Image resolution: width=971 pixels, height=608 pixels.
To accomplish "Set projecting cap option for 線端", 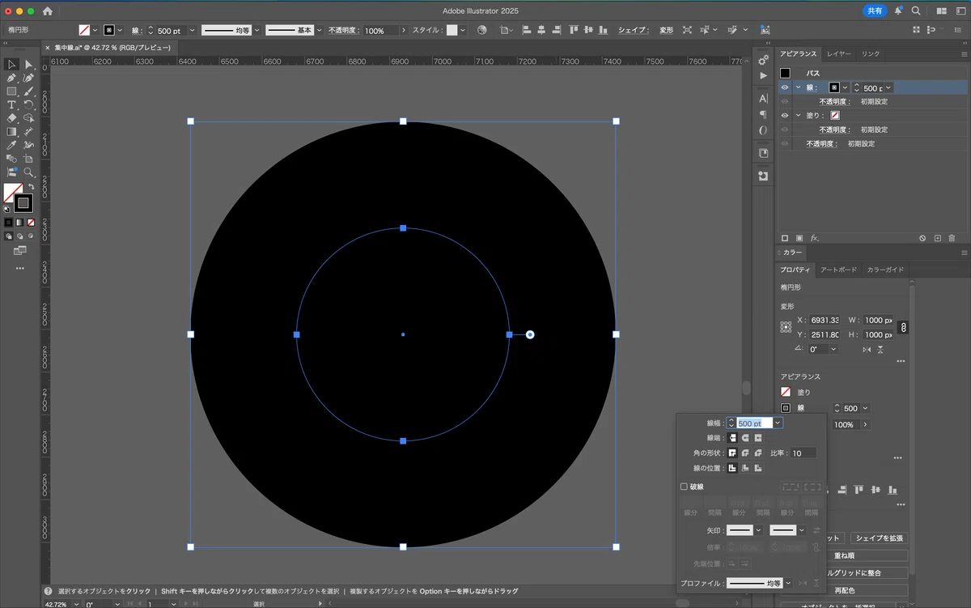I will coord(758,438).
